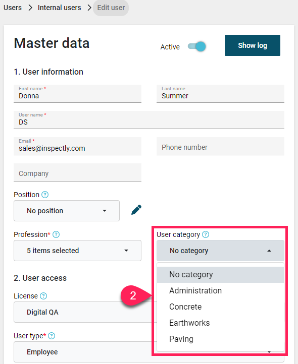Click the Show log button

pos(253,45)
